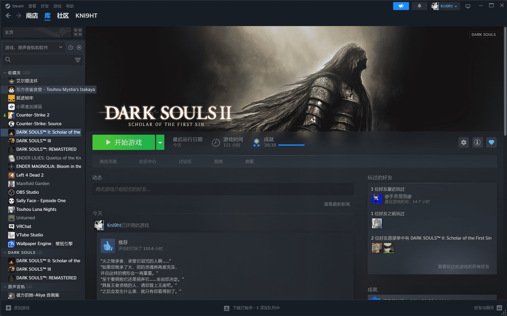Open game settings gear icon
The height and width of the screenshot is (316, 507).
(464, 142)
